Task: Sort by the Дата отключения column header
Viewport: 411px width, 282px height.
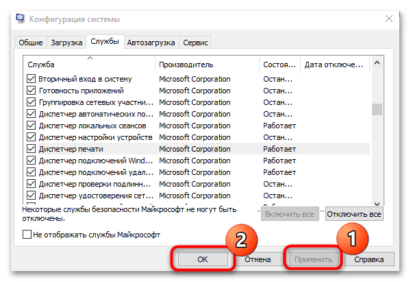Action: click(335, 64)
